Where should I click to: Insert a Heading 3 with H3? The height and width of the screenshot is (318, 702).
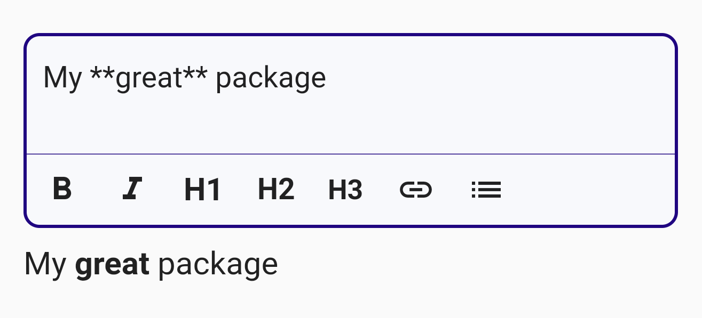[345, 190]
